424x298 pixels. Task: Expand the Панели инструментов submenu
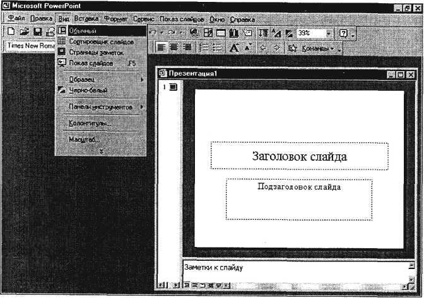point(101,107)
